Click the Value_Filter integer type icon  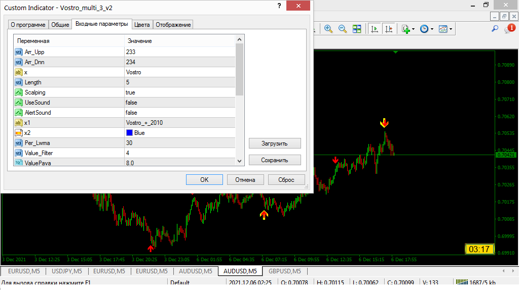click(x=19, y=153)
